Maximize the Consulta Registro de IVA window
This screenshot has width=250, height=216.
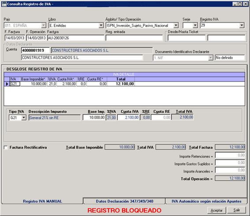pyautogui.click(x=240, y=4)
